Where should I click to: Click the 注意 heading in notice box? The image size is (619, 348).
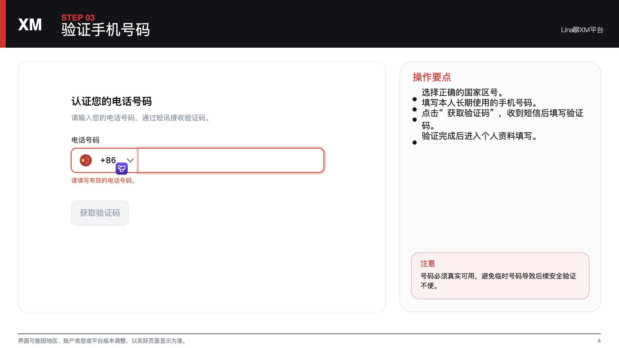[x=428, y=264]
